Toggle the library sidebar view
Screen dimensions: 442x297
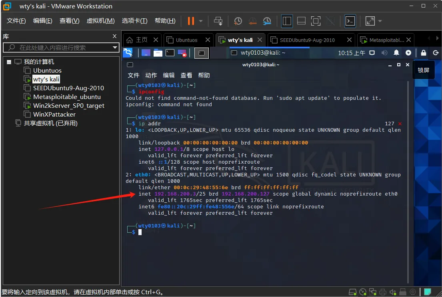[x=287, y=21]
